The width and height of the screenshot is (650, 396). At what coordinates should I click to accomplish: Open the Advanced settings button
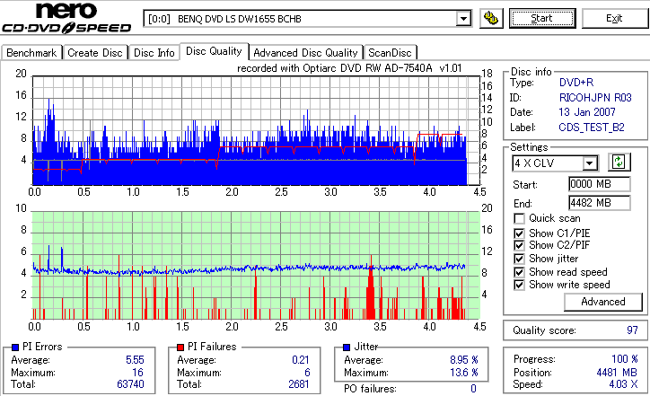(x=603, y=302)
